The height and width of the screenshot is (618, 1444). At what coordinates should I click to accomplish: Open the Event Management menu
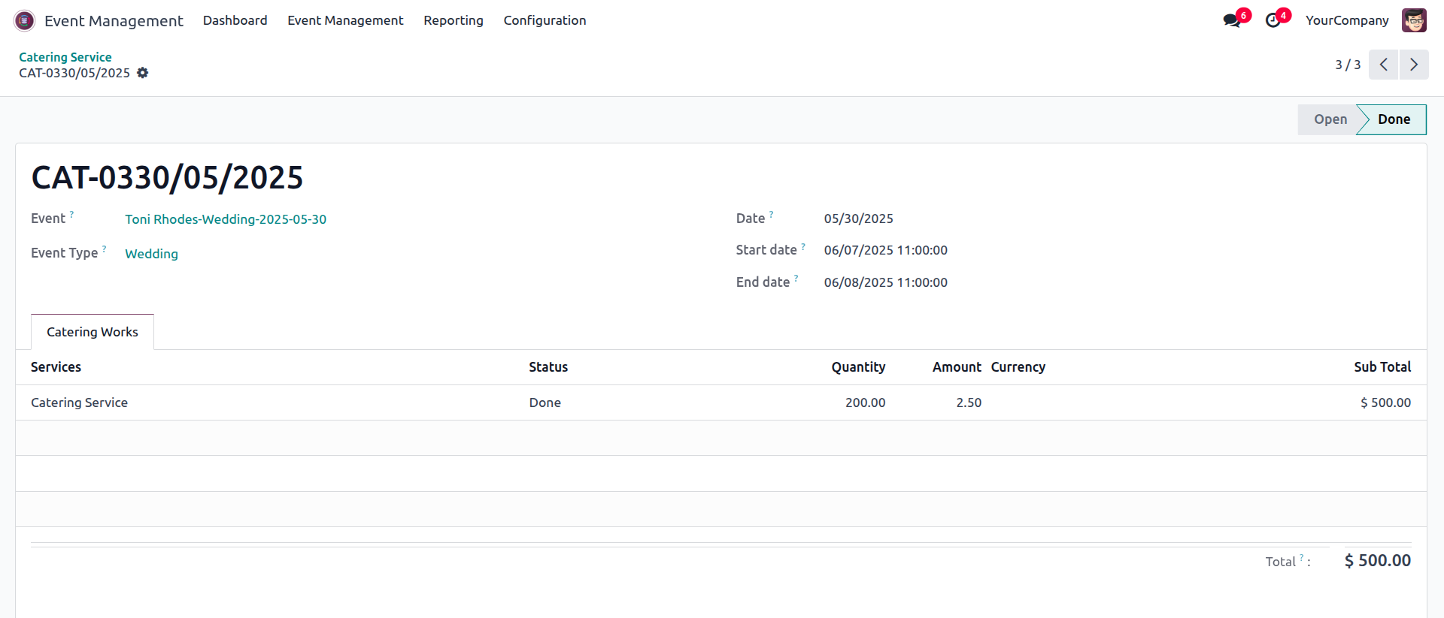coord(345,20)
